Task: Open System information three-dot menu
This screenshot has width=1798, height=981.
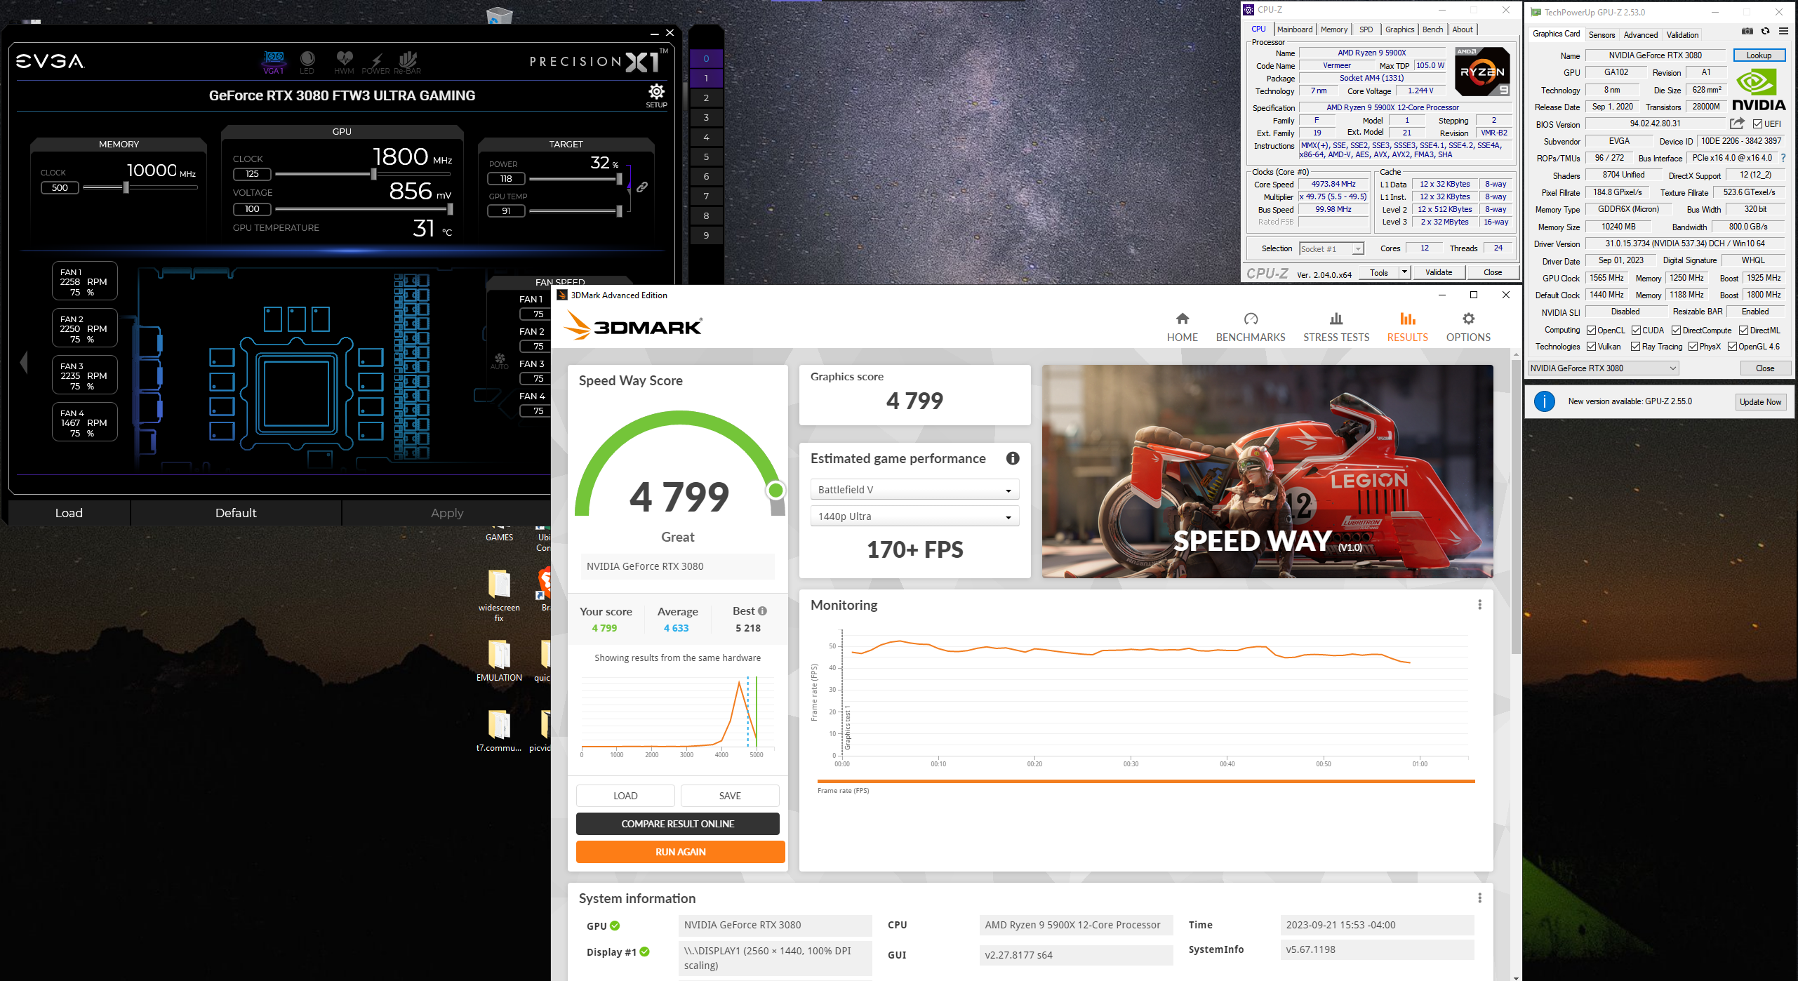Action: pyautogui.click(x=1479, y=898)
